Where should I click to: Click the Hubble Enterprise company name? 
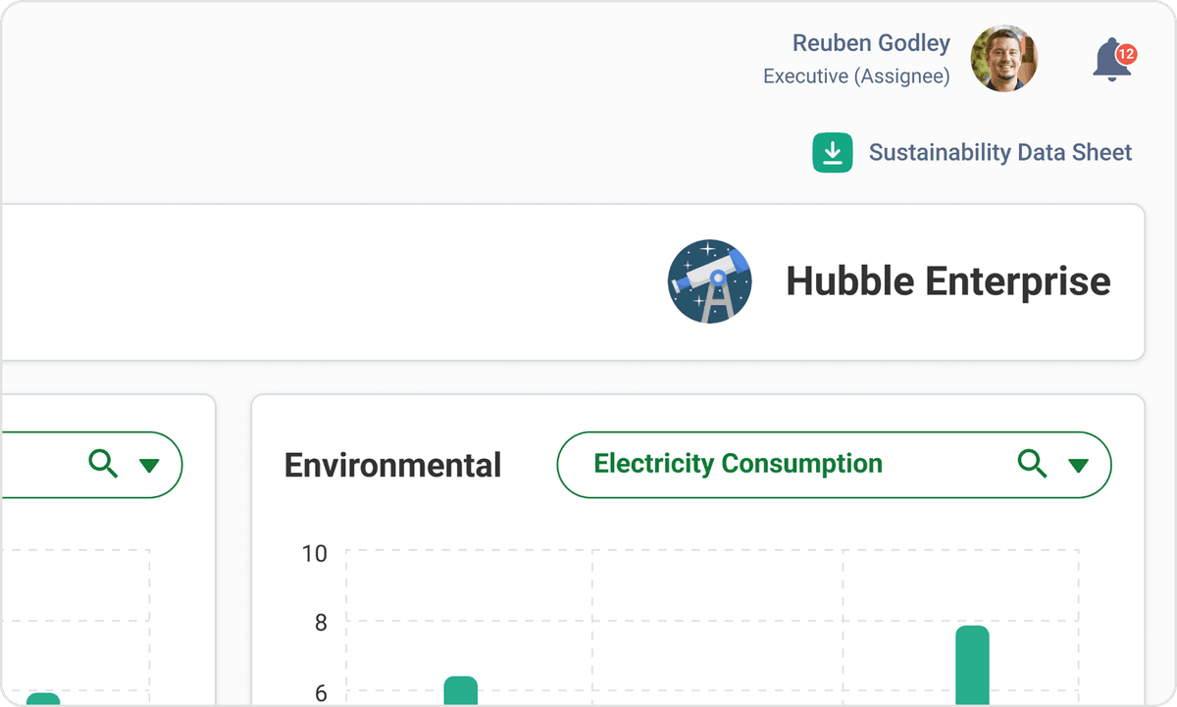[948, 281]
